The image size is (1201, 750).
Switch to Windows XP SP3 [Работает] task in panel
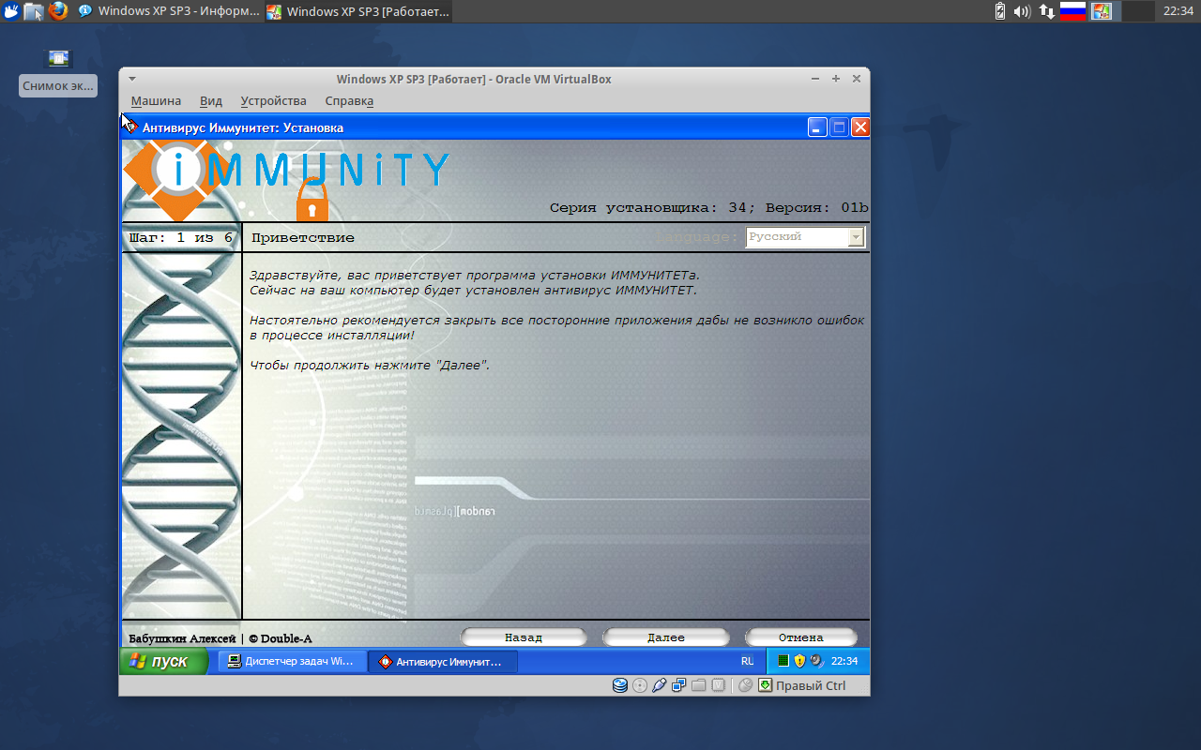pos(358,11)
